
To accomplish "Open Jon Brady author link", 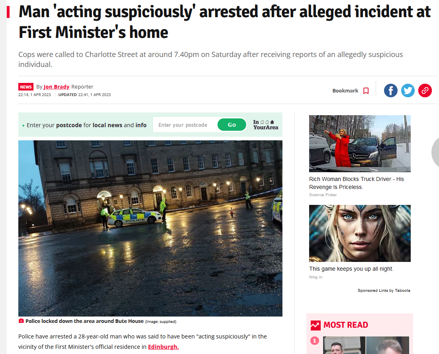I will [57, 87].
